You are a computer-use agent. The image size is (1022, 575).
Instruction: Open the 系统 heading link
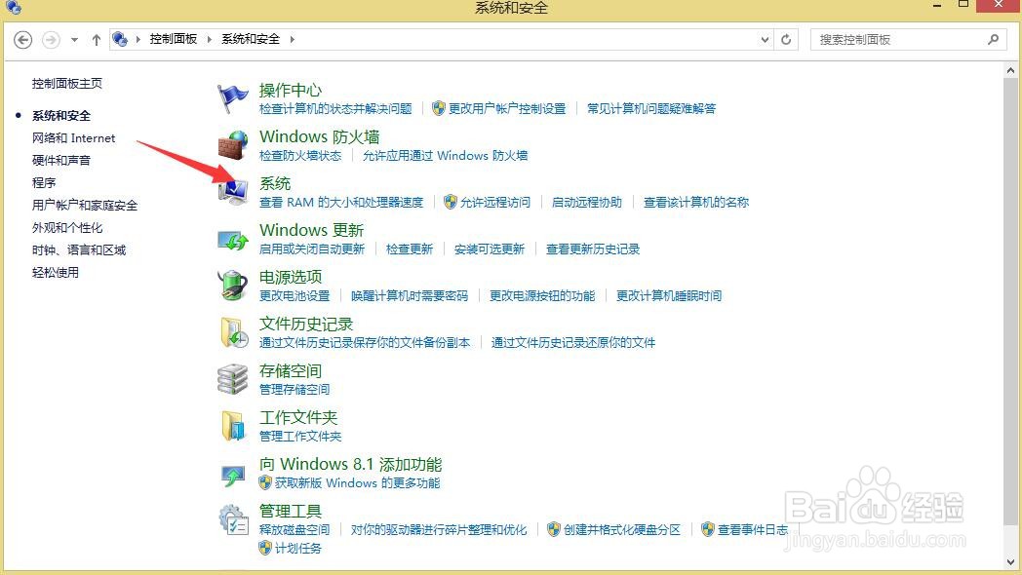coord(275,183)
